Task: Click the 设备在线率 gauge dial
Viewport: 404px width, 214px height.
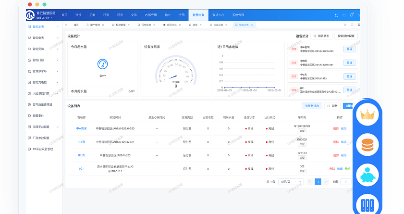Action: click(x=176, y=70)
